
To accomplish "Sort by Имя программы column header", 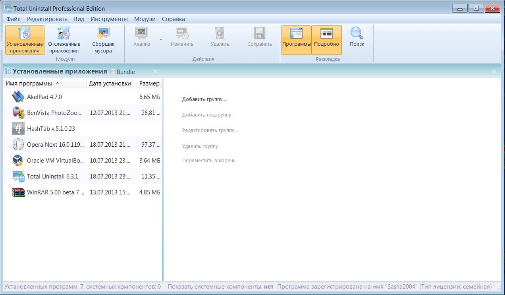I will (45, 83).
